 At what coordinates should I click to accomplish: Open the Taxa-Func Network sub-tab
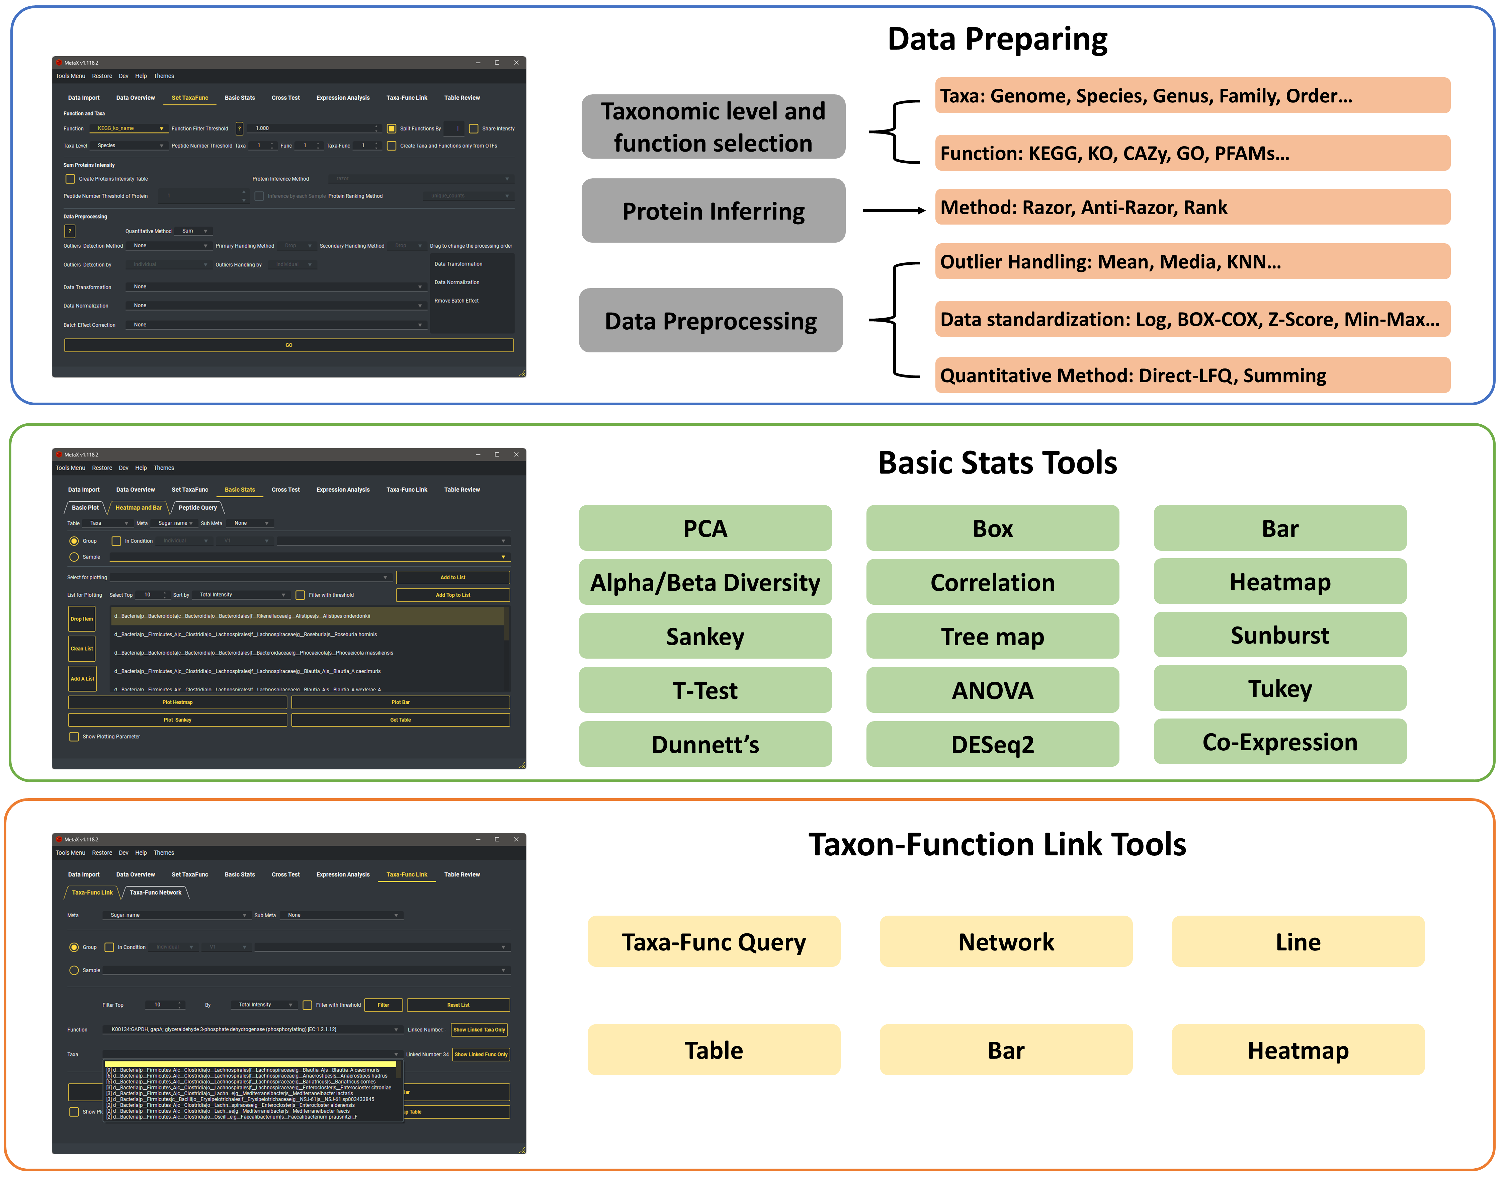155,893
